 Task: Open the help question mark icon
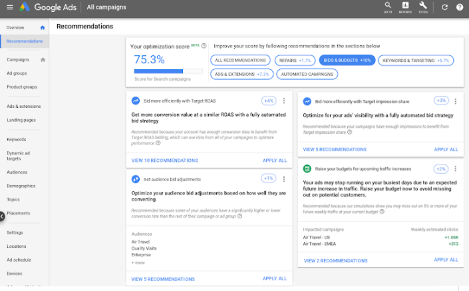pyautogui.click(x=460, y=8)
